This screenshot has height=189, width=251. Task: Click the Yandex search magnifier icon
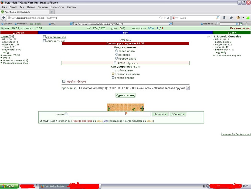tap(218, 18)
